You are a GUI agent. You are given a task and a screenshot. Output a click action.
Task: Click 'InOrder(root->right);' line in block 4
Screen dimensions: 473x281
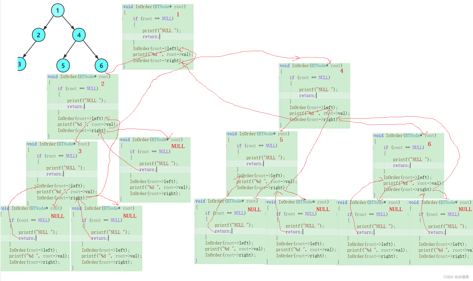315,119
